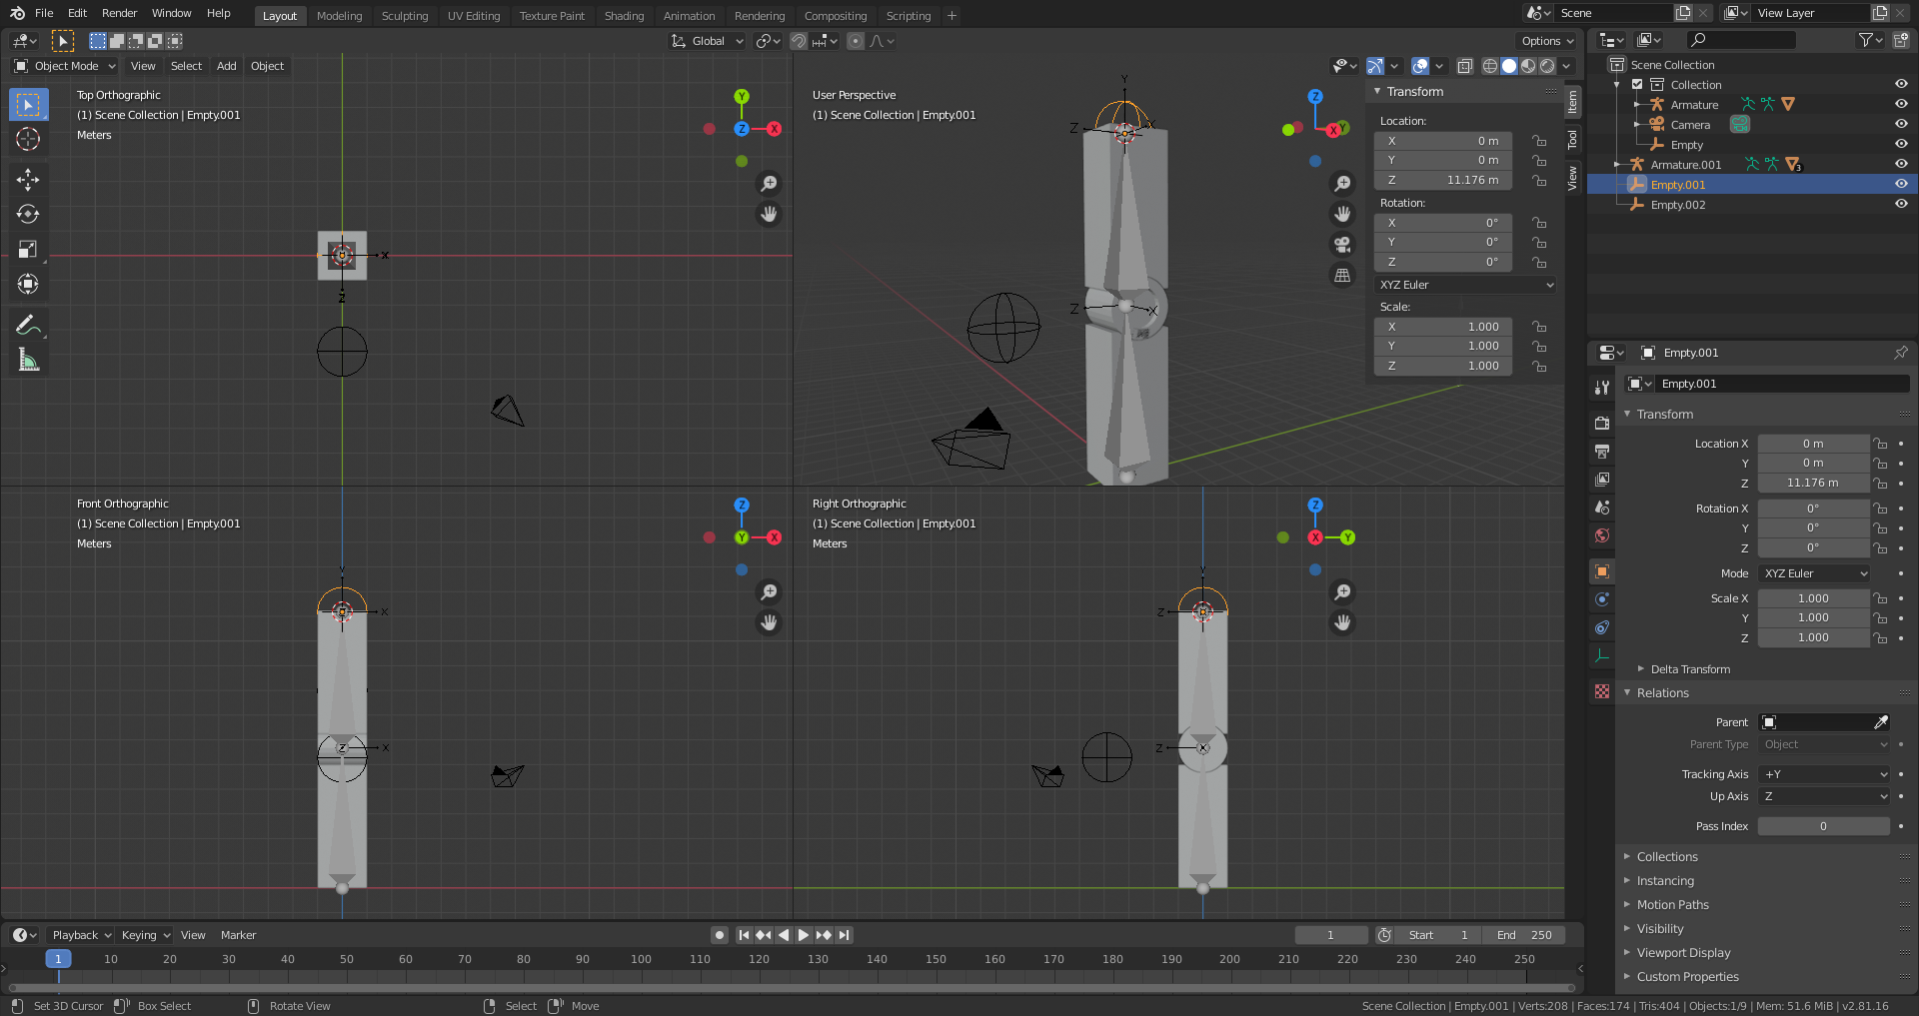The height and width of the screenshot is (1016, 1919).
Task: Open the Render menu
Action: click(119, 13)
